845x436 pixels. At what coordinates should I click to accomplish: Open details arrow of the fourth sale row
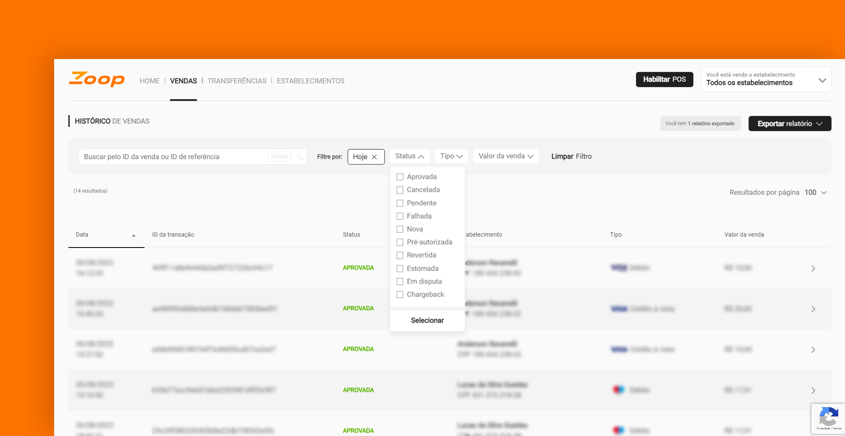[813, 390]
